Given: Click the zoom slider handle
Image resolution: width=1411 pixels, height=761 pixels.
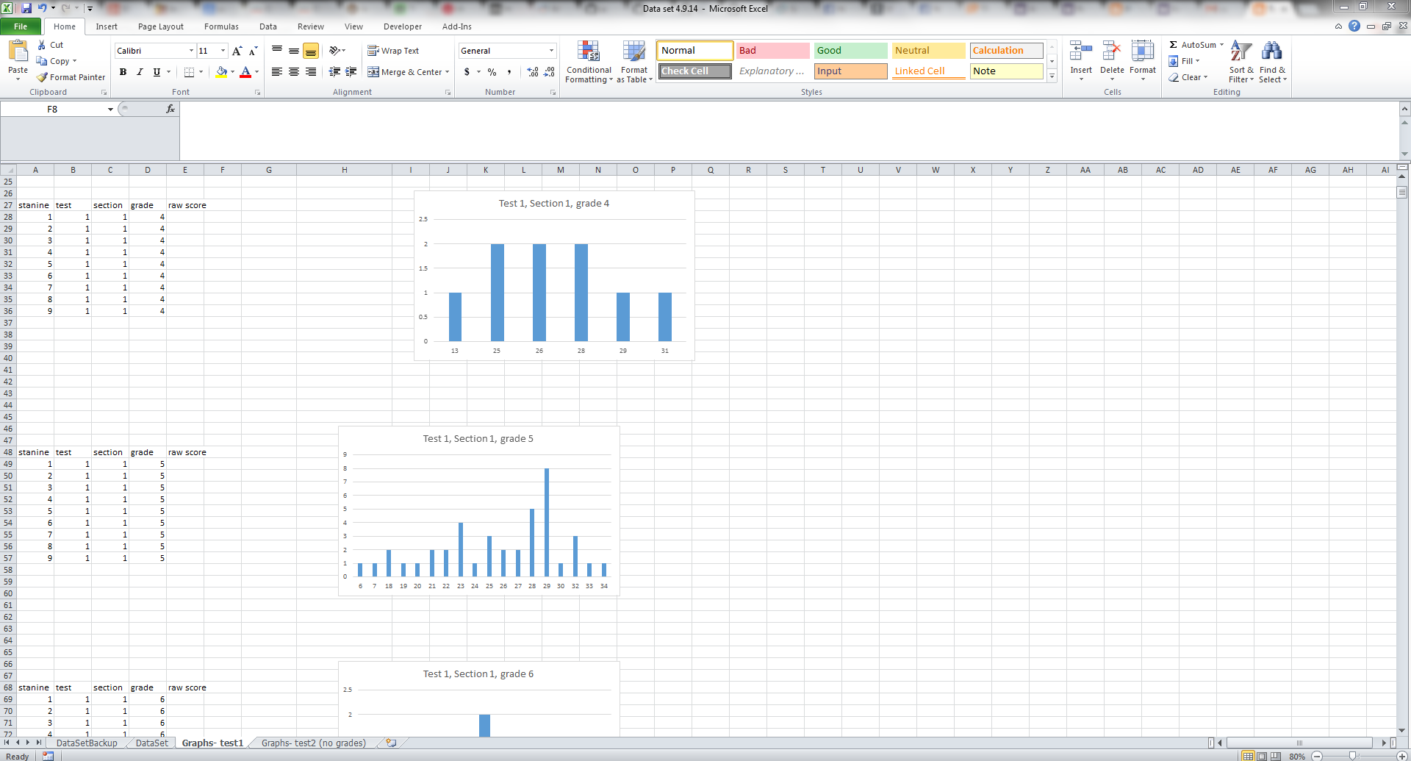Looking at the screenshot, I should tap(1352, 756).
